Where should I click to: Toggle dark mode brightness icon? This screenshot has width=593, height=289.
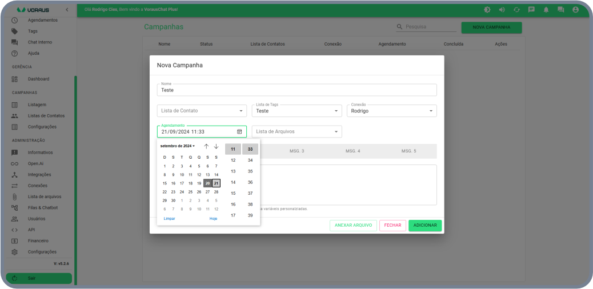(x=487, y=10)
